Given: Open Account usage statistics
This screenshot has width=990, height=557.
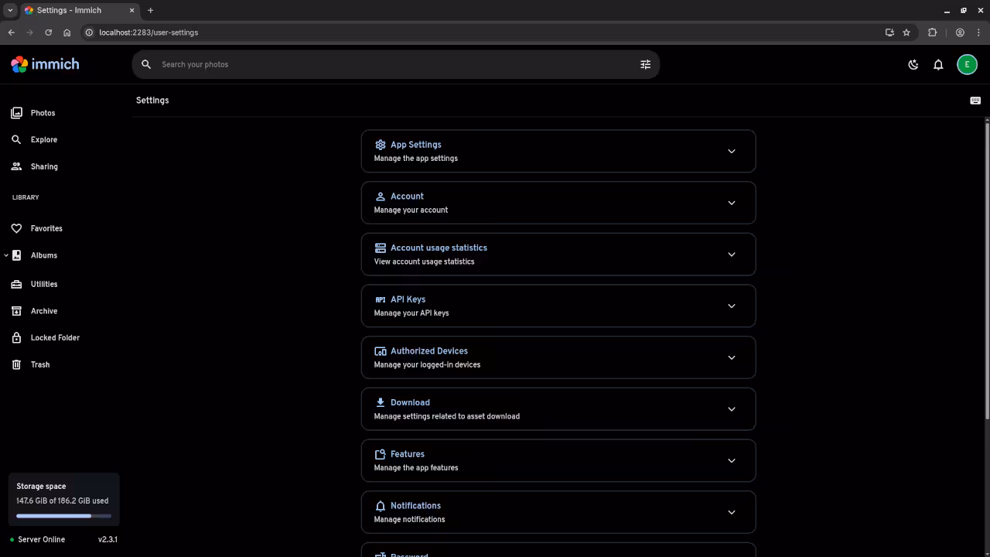Looking at the screenshot, I should coord(731,254).
